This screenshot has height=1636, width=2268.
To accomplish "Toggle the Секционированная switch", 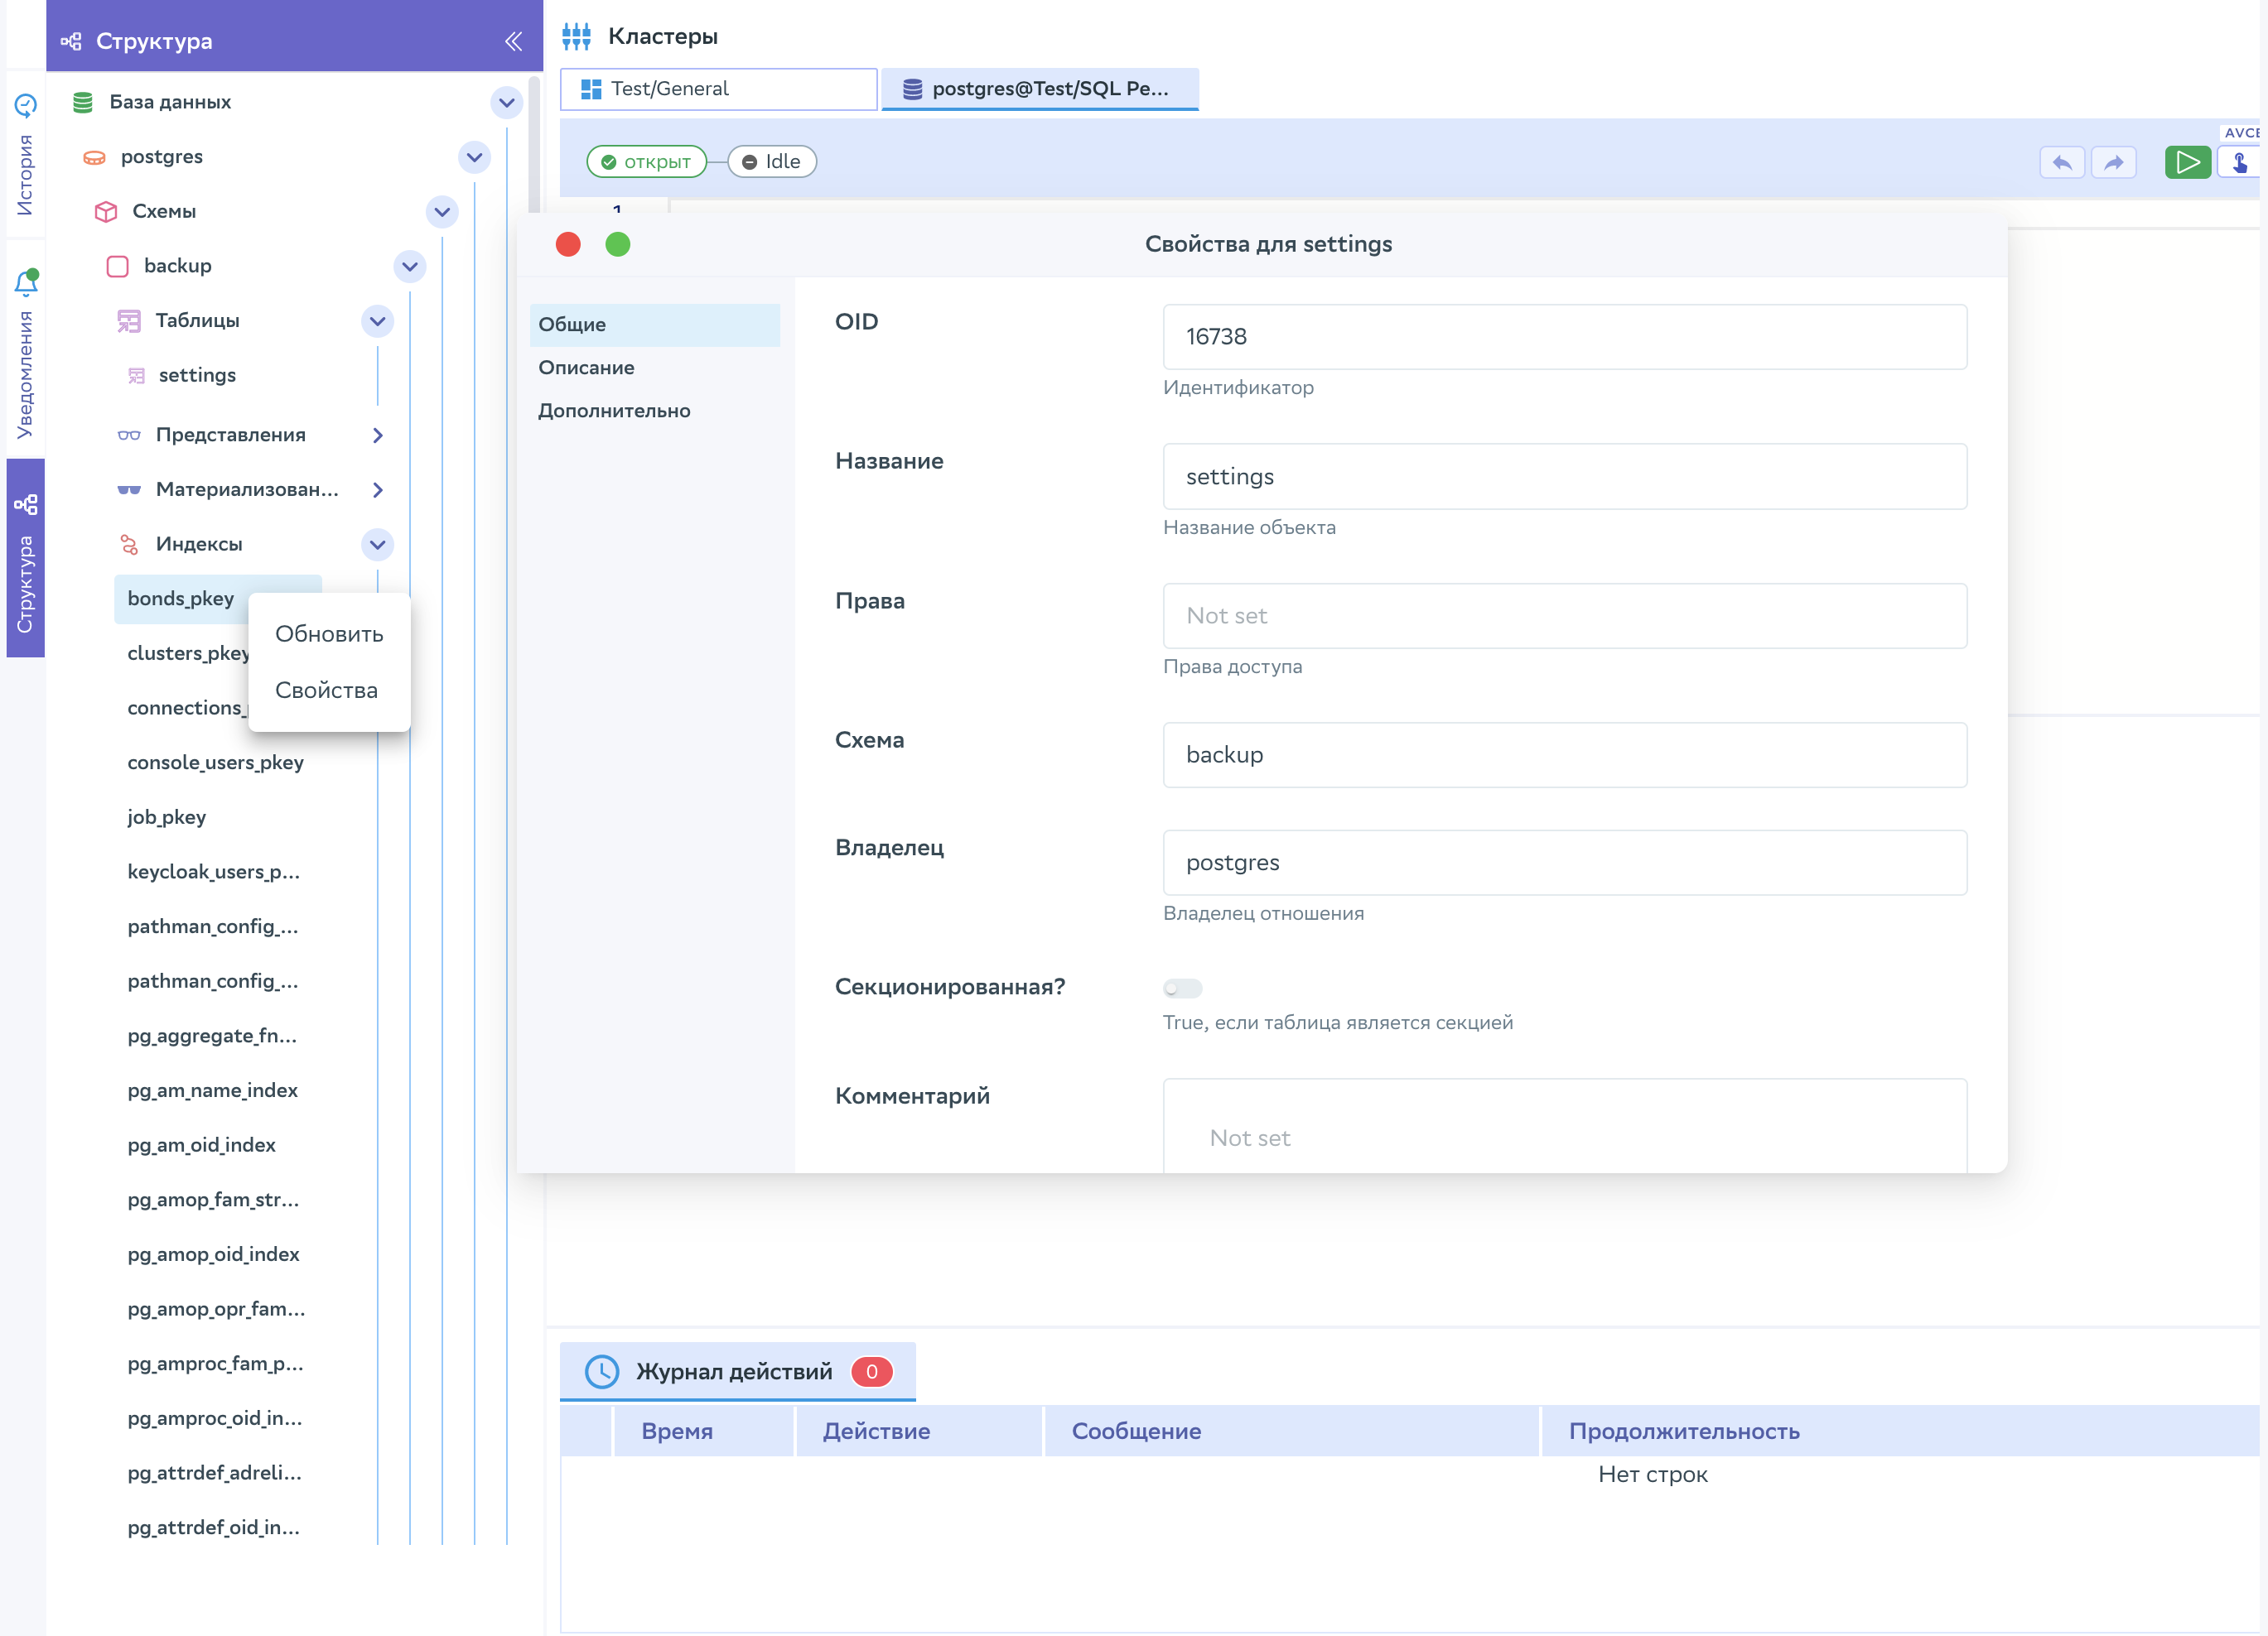I will point(1182,988).
